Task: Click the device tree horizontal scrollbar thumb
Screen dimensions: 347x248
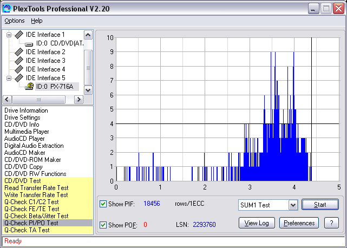Action: (39, 100)
